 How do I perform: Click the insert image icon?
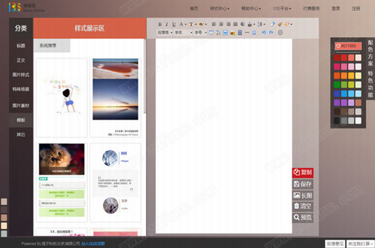(232, 33)
